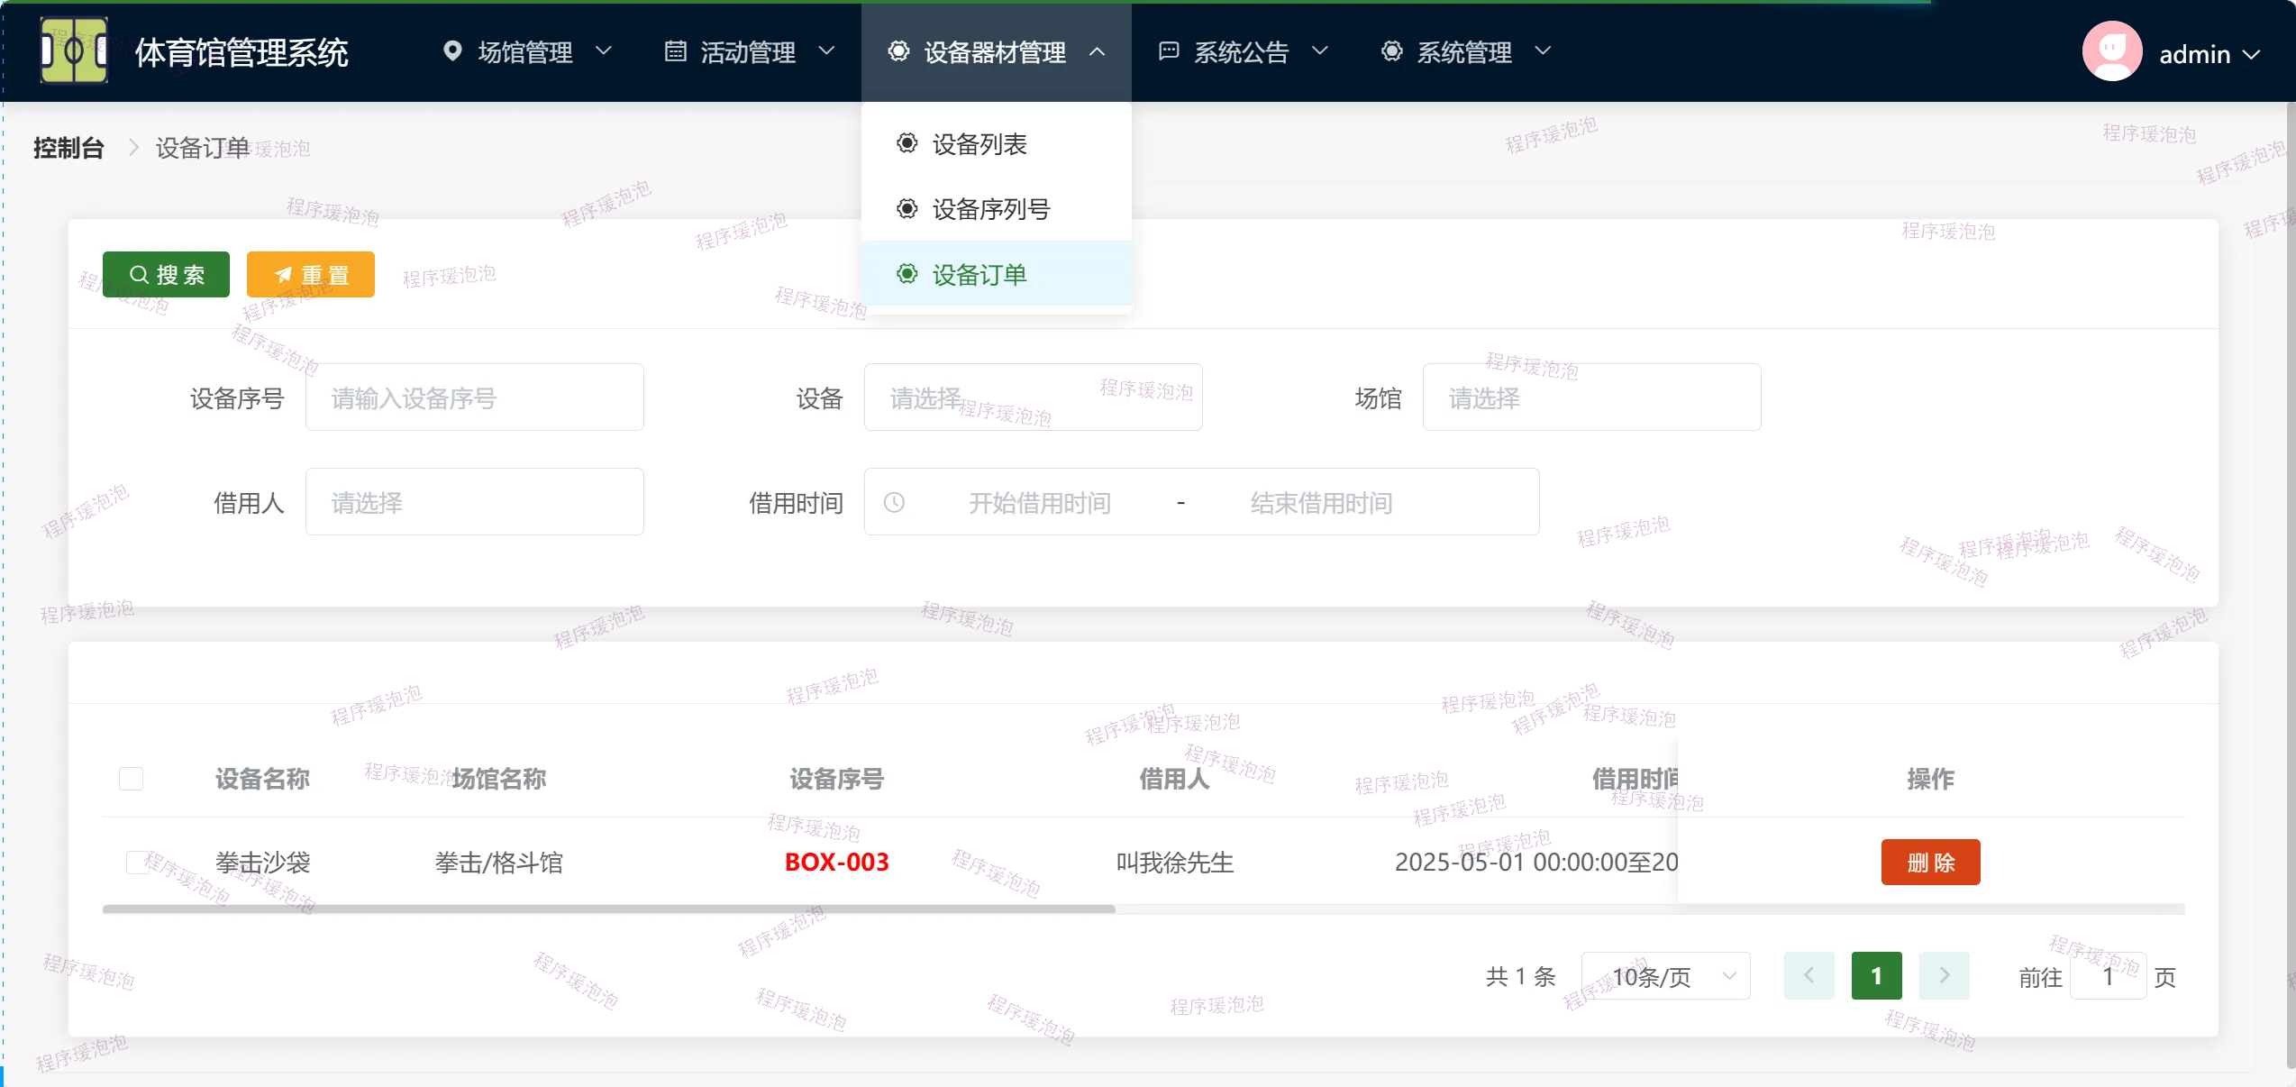Select 设备列表 from the dropdown menu
The width and height of the screenshot is (2296, 1087).
(979, 144)
